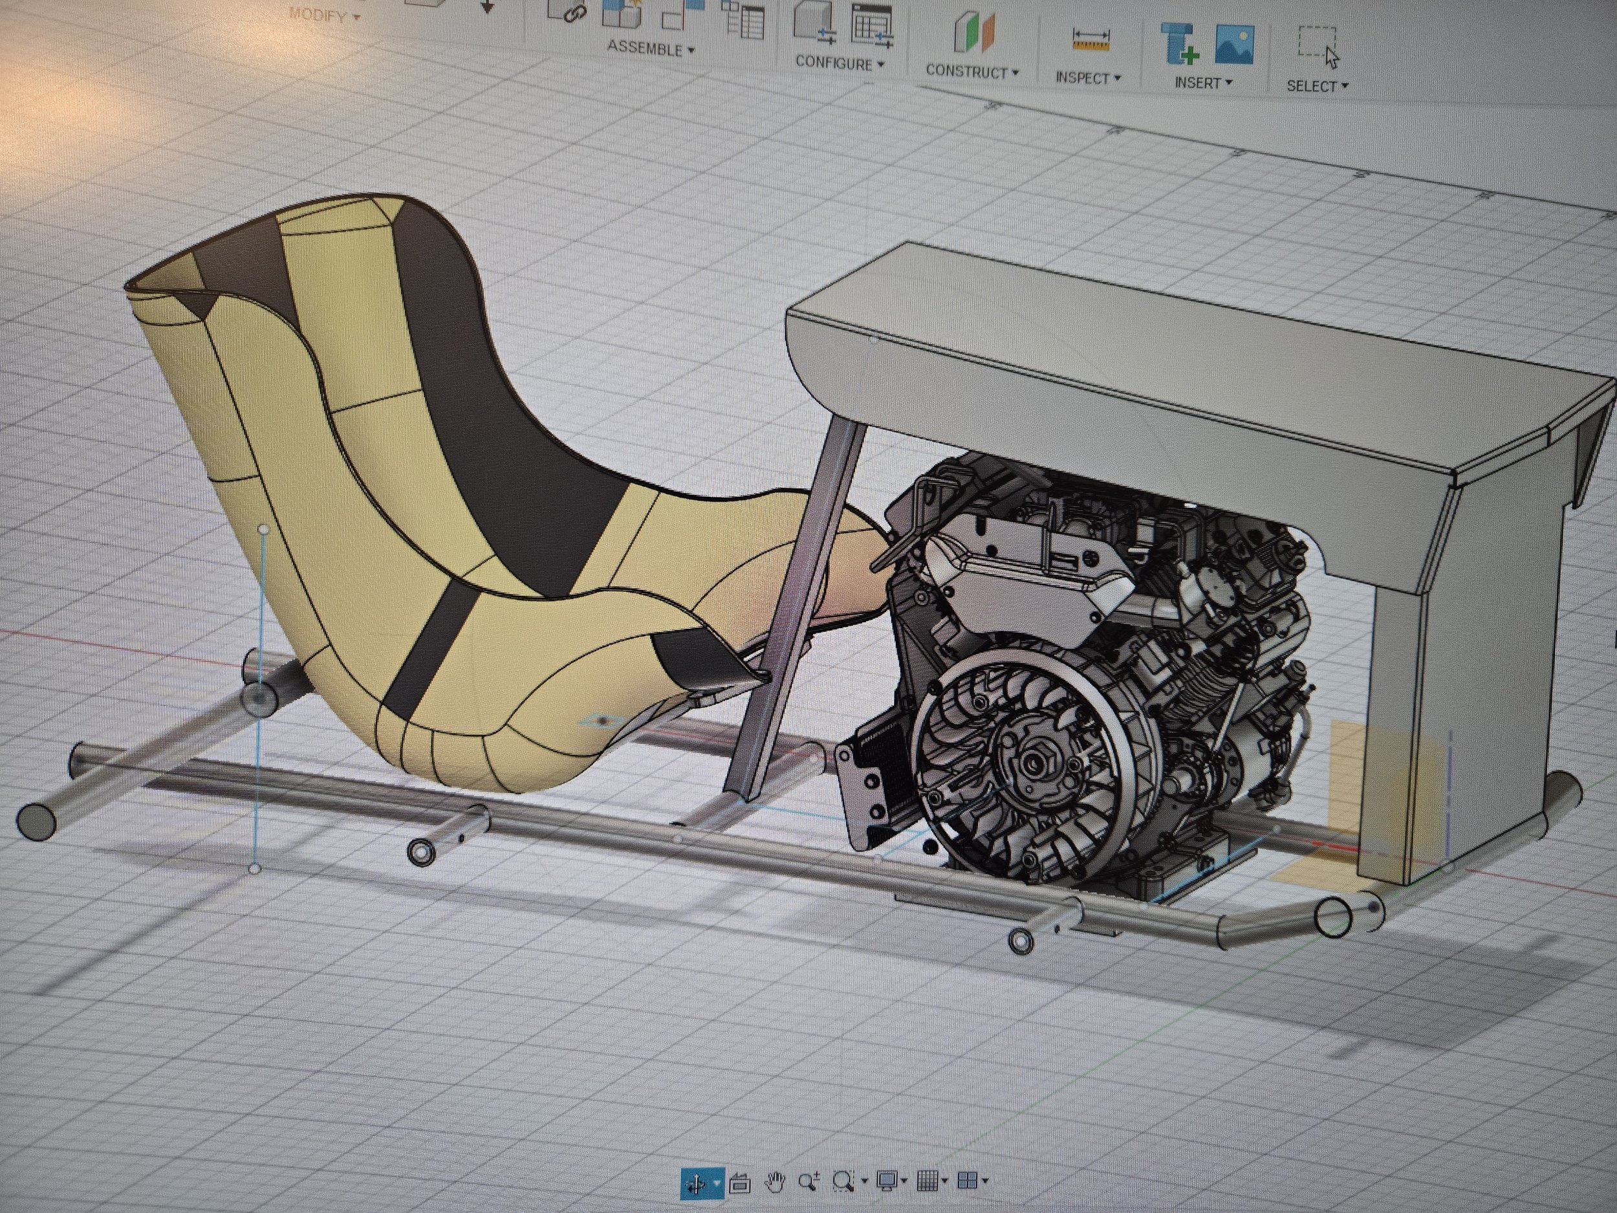Click the Joint chain-link icon in Assemble
The height and width of the screenshot is (1213, 1617).
[569, 12]
